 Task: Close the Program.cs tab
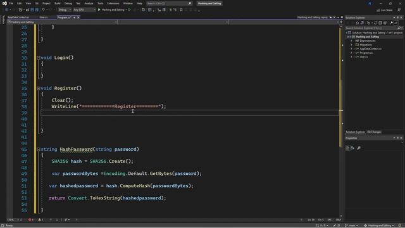(x=78, y=18)
